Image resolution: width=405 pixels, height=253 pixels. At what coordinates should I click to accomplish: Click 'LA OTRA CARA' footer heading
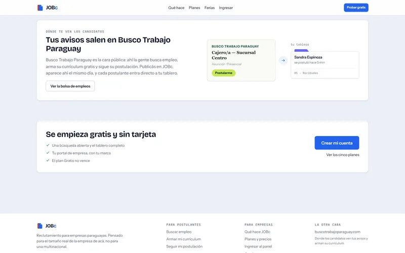point(328,225)
